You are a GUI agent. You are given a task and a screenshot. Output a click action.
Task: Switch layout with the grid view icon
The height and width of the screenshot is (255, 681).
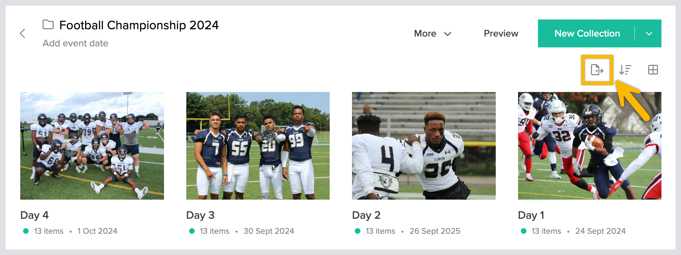(653, 70)
